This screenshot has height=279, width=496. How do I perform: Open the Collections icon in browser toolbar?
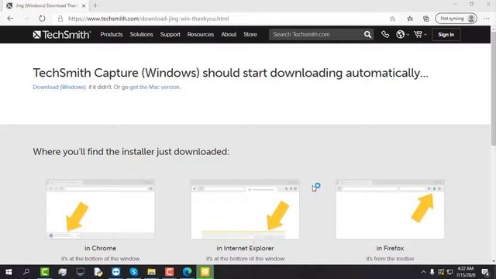click(x=426, y=19)
